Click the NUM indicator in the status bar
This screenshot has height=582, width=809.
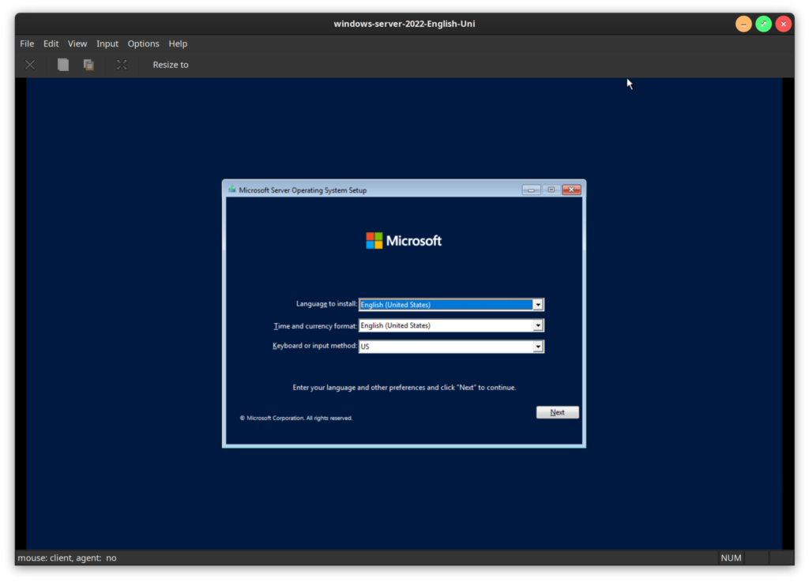(x=731, y=558)
